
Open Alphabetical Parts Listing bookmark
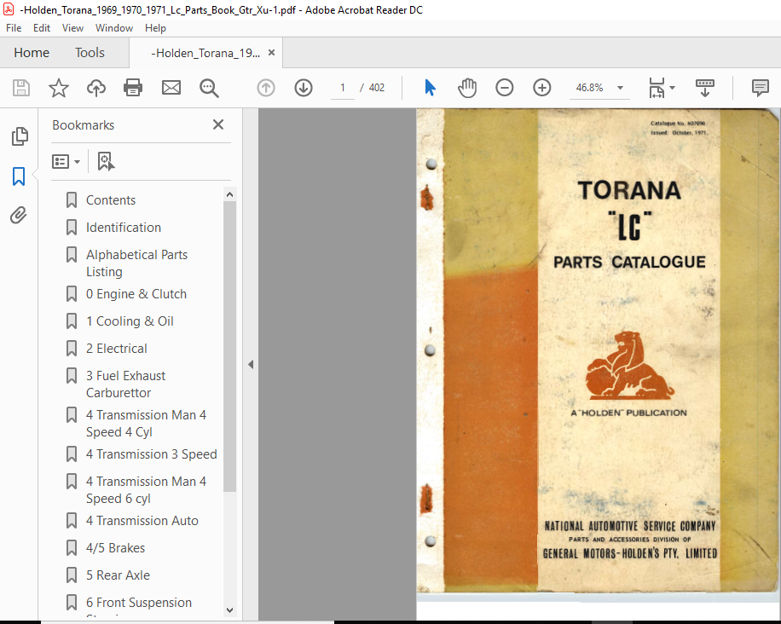137,263
